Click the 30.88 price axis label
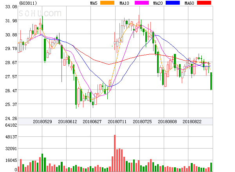 coord(11,35)
